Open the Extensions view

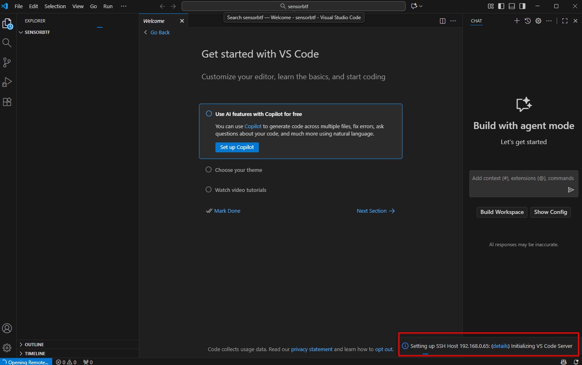click(x=7, y=102)
